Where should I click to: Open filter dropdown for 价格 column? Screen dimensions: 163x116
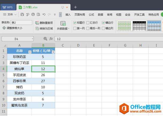(x=53, y=52)
